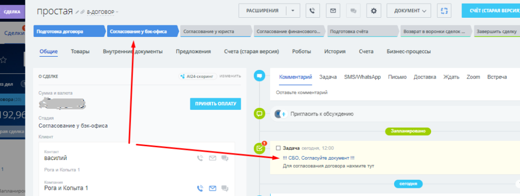Click the pencil edit icon beside deal title

coord(77,12)
